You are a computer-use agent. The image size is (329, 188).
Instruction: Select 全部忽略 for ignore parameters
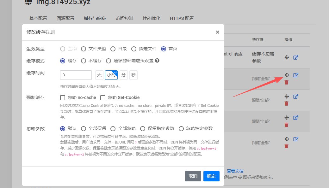[x=113, y=129]
